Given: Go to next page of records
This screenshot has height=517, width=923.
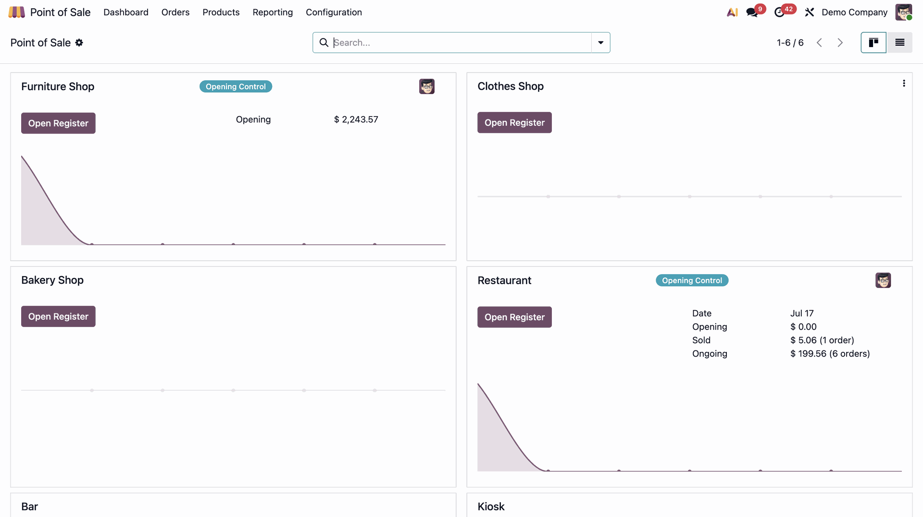Looking at the screenshot, I should (x=840, y=43).
